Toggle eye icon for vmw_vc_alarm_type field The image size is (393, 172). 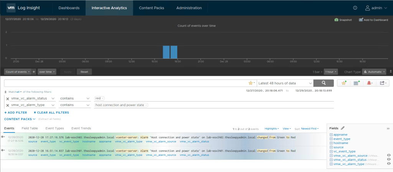coord(389,164)
